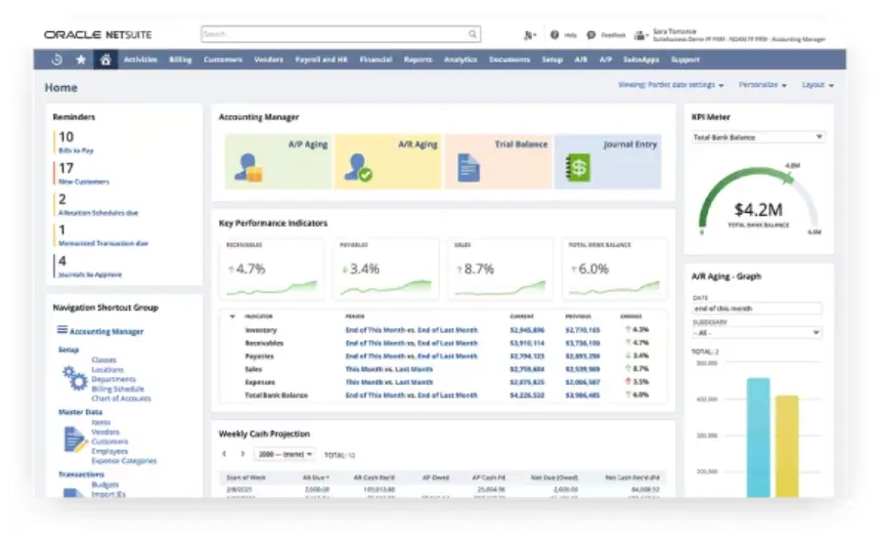Open the Financial menu
The width and height of the screenshot is (880, 543).
(375, 60)
